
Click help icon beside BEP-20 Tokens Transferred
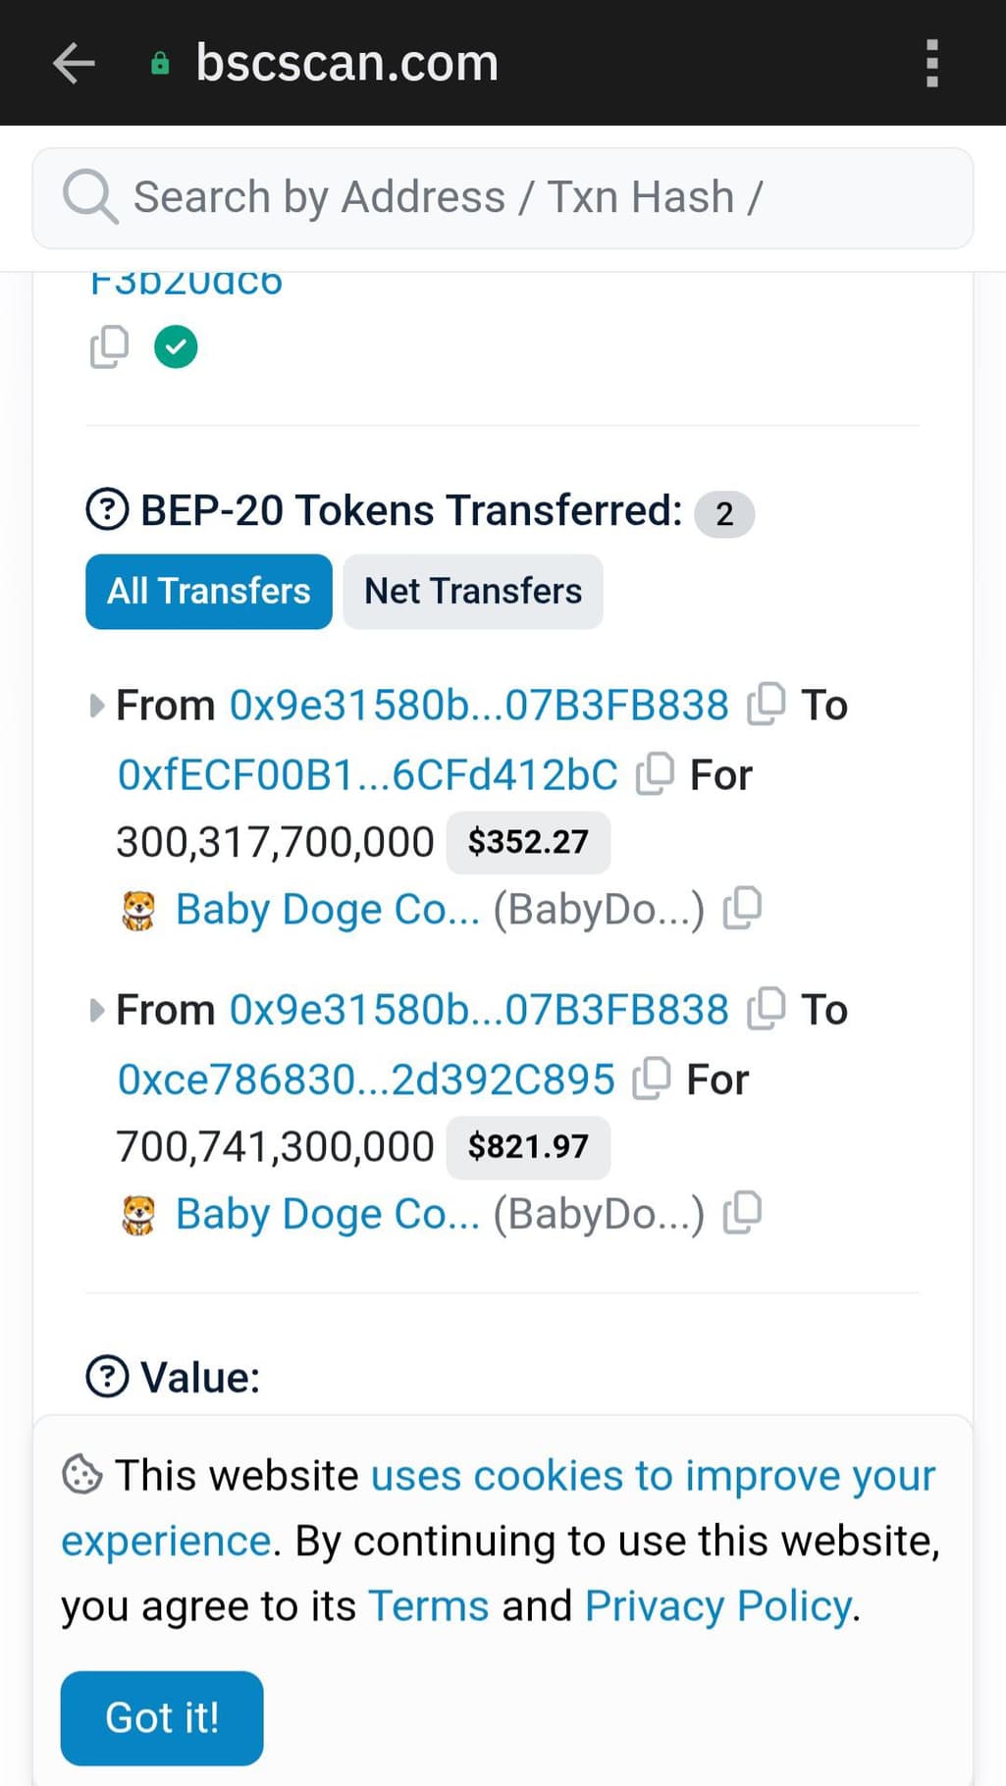coord(107,510)
